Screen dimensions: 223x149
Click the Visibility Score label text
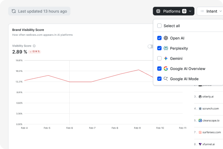coord(22,46)
